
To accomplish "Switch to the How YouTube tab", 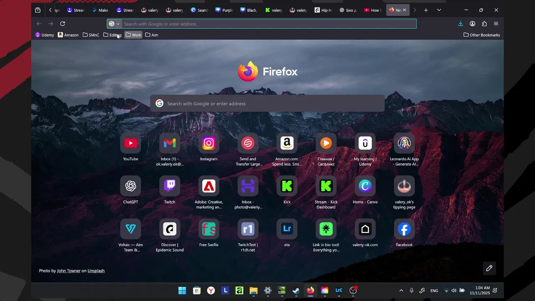I will [372, 10].
